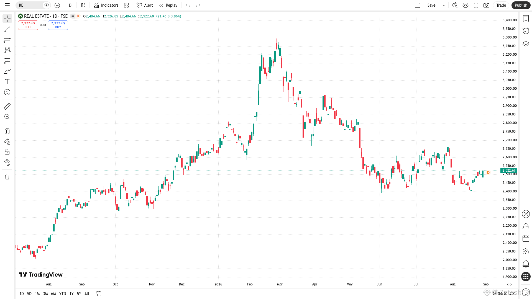Remove drawings with the trash icon

point(7,177)
